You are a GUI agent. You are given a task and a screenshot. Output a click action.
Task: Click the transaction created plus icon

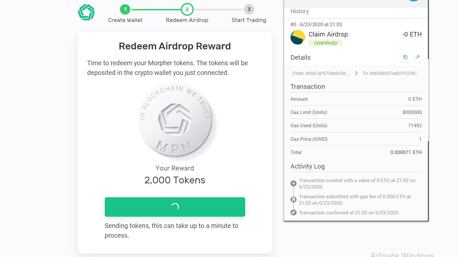click(x=293, y=183)
